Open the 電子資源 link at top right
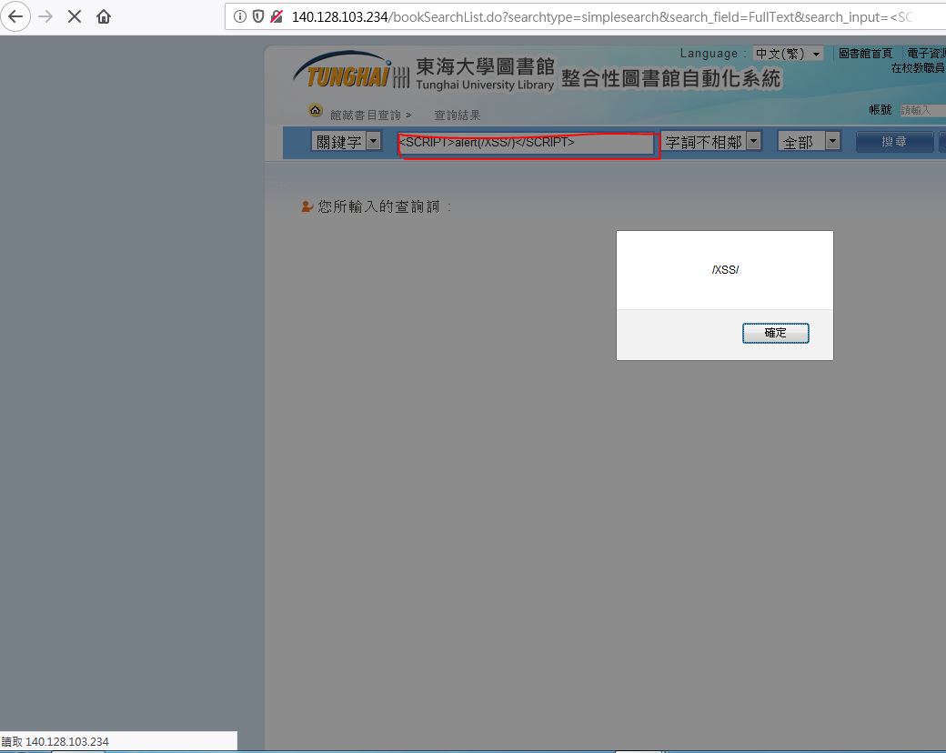The image size is (946, 753). 926,53
